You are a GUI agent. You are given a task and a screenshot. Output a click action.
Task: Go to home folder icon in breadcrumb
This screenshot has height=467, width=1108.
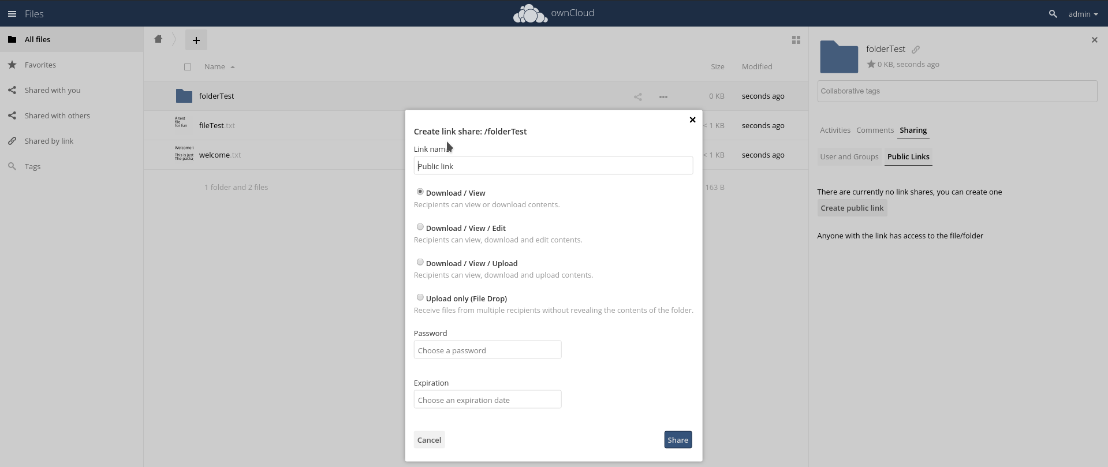(158, 39)
